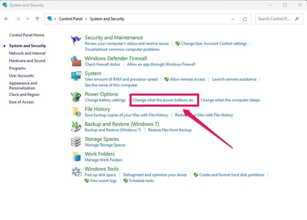This screenshot has height=220, width=307.
Task: Open Change User Account Control settings
Action: 213,44
